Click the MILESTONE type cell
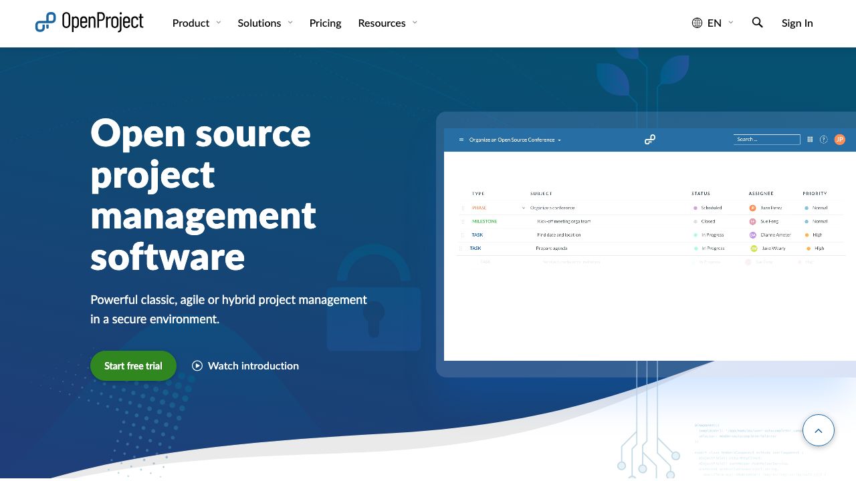The width and height of the screenshot is (856, 481). coord(485,221)
